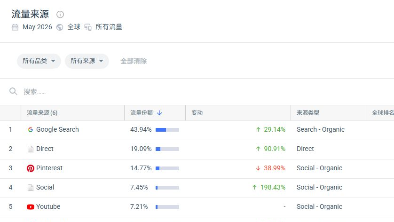394x222 pixels.
Task: Click the 7.21% traffic share bar
Action: pyautogui.click(x=167, y=207)
